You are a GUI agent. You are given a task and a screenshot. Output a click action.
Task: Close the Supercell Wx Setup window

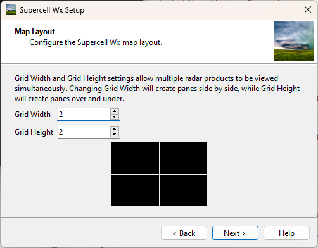(x=308, y=9)
